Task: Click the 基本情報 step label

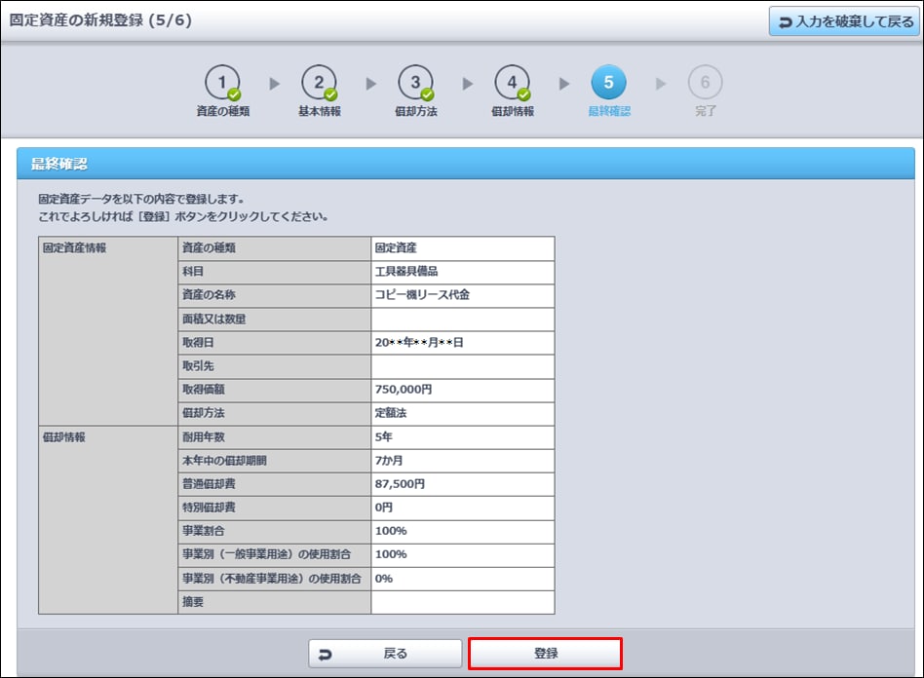Action: (x=320, y=111)
